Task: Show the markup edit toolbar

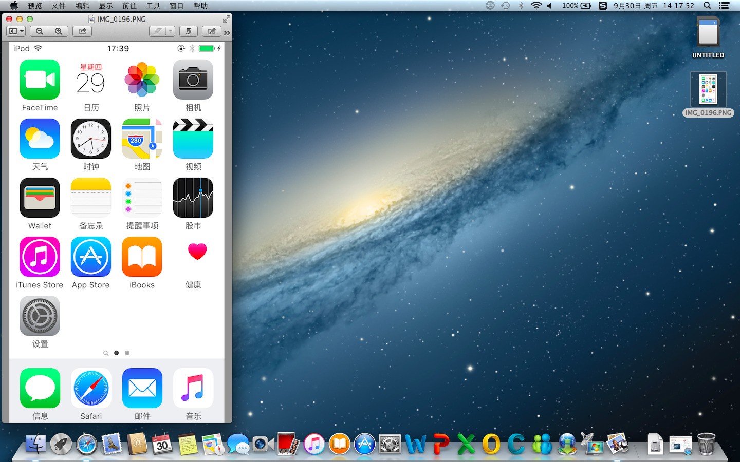Action: pyautogui.click(x=211, y=31)
